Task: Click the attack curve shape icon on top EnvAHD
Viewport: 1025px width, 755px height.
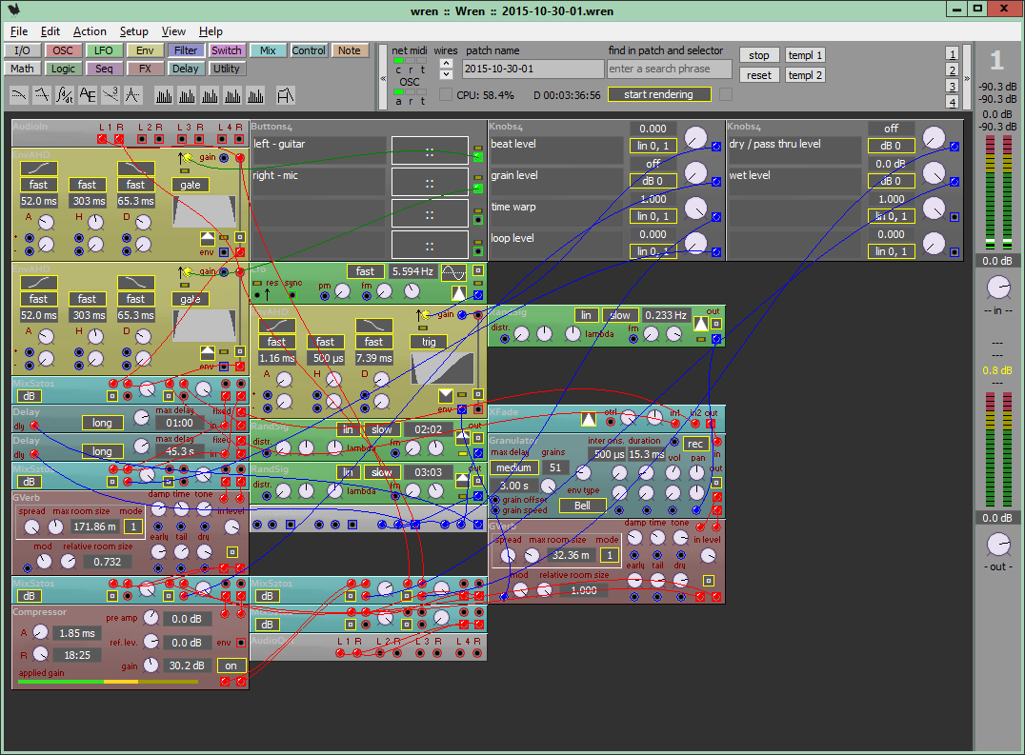Action: click(x=38, y=169)
